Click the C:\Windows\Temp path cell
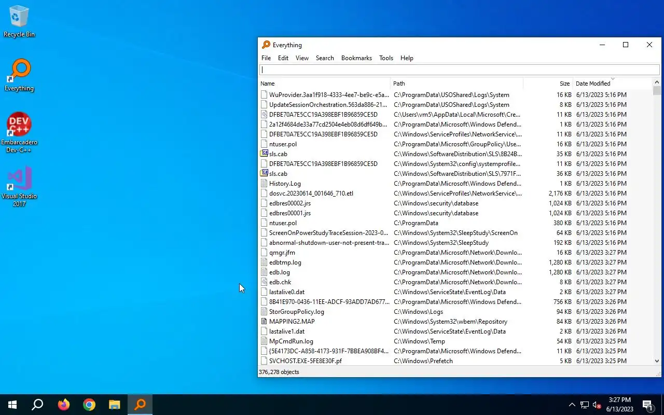Screen dimensions: 664x415 click(420, 341)
